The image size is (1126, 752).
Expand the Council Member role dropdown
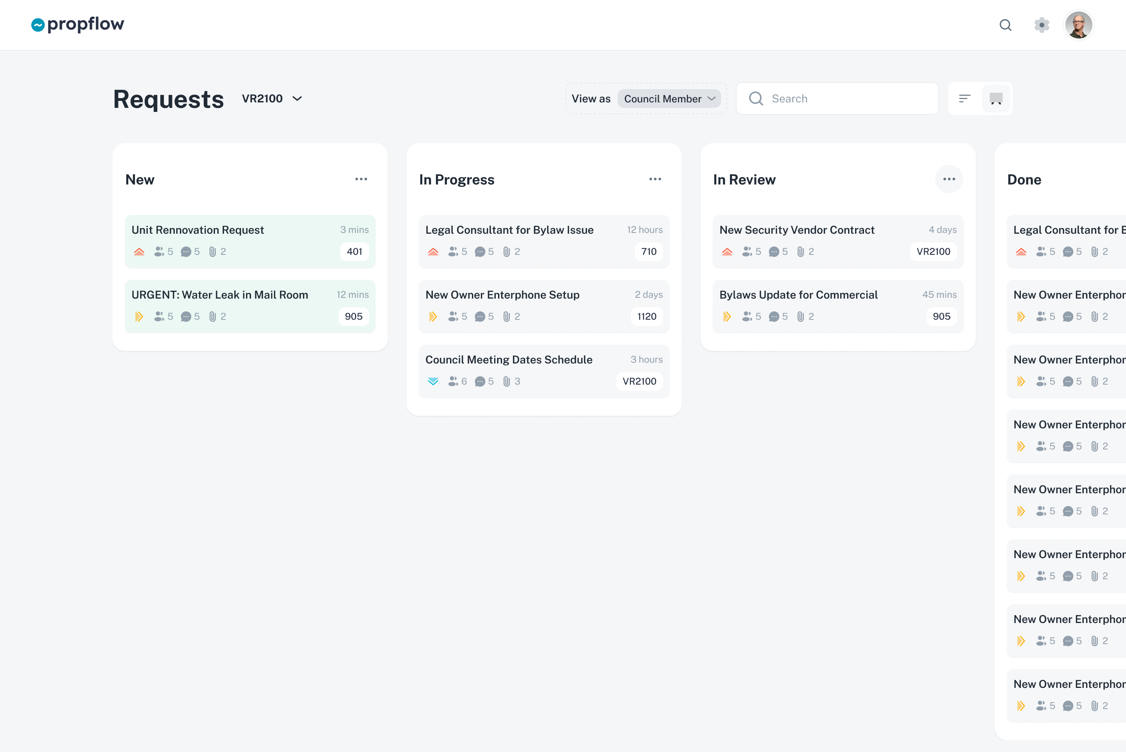[x=669, y=99]
